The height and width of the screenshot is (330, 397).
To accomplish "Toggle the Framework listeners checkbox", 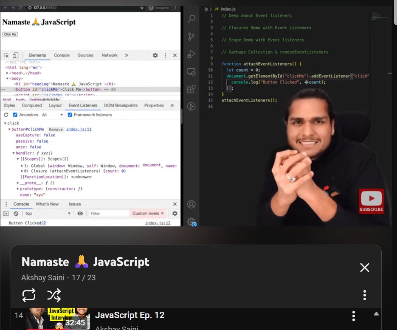I will point(70,115).
